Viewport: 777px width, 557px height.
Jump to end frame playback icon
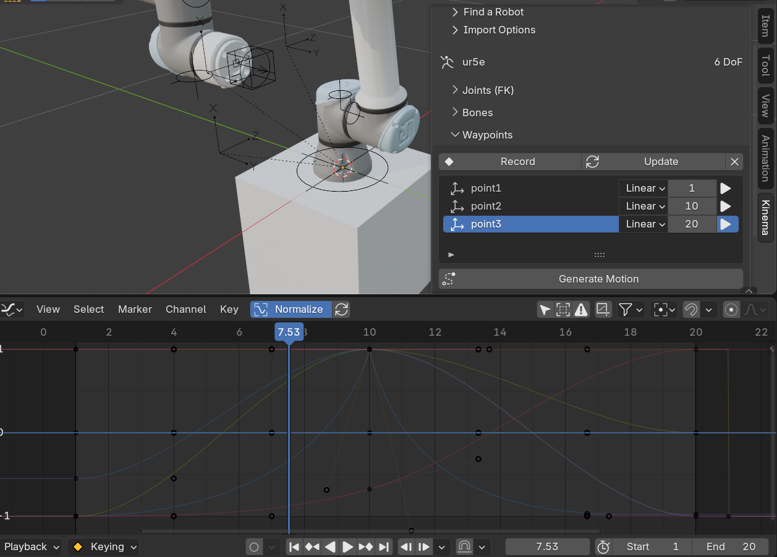(384, 546)
